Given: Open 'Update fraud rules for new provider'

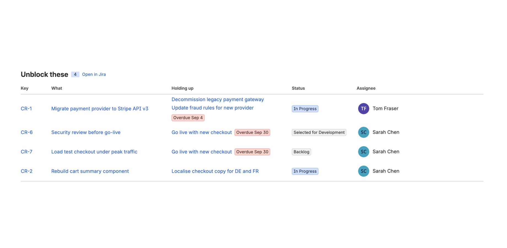Looking at the screenshot, I should point(212,108).
